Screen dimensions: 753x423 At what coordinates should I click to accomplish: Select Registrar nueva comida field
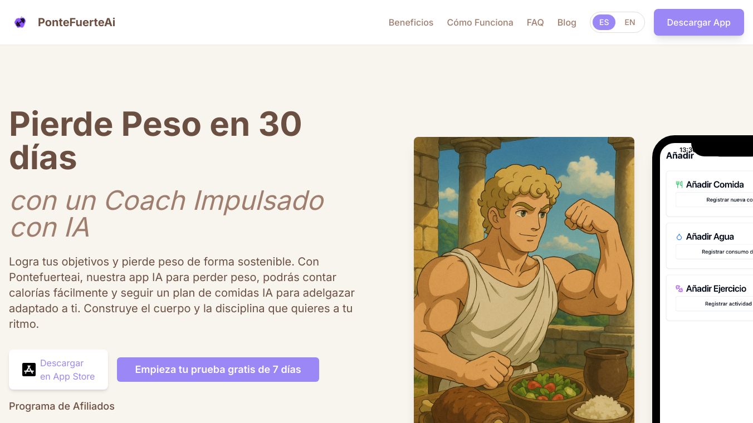pos(715,200)
